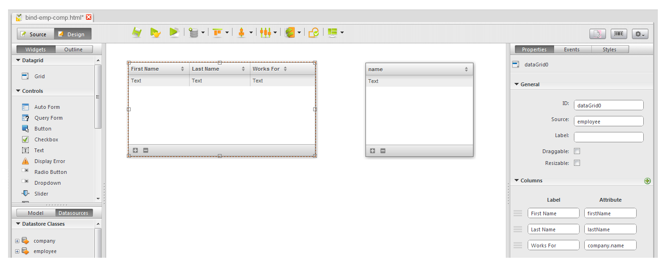Select the Datasources tab
The image size is (672, 270).
click(74, 213)
